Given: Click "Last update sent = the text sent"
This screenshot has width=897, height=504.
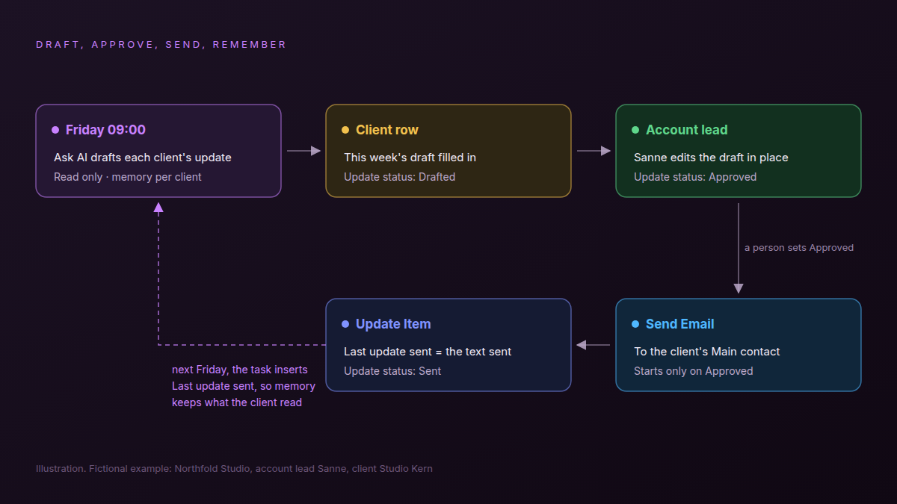Looking at the screenshot, I should 428,352.
